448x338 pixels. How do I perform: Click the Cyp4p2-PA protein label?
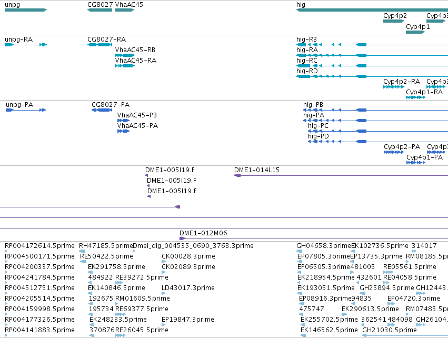pyautogui.click(x=402, y=147)
